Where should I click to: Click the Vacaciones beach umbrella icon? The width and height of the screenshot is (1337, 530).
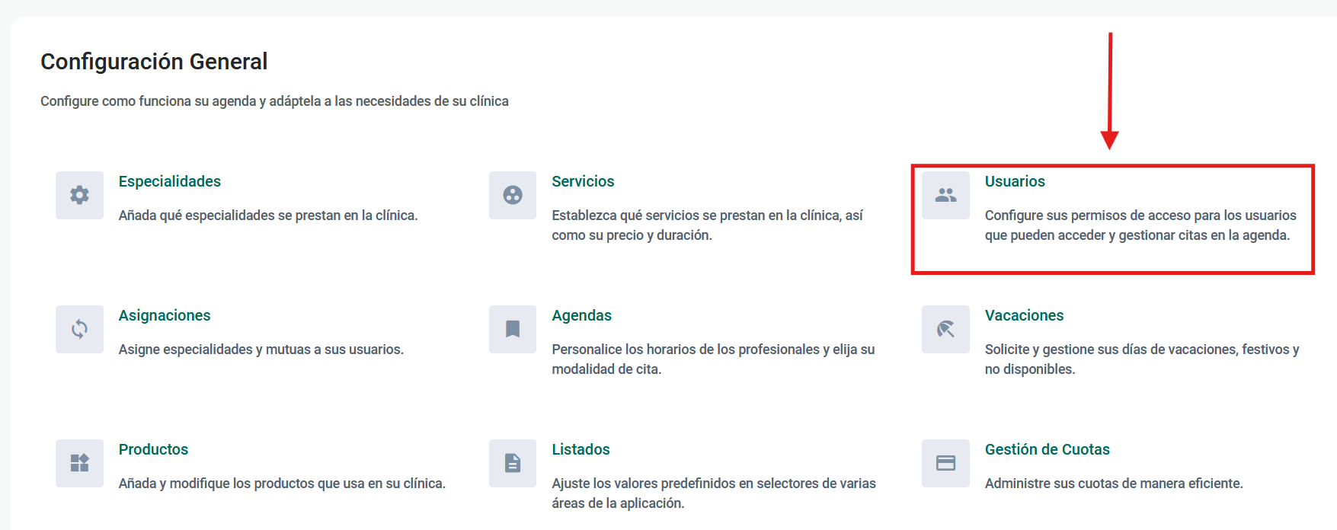click(945, 329)
